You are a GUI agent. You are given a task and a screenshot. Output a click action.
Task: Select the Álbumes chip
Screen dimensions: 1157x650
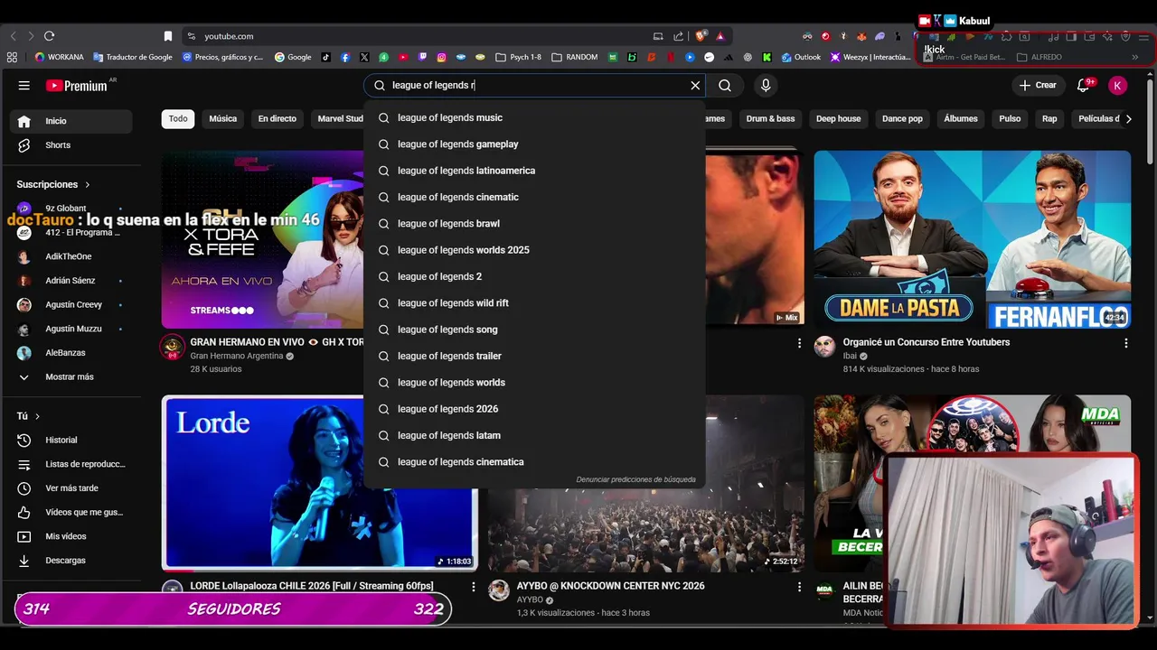click(x=960, y=118)
